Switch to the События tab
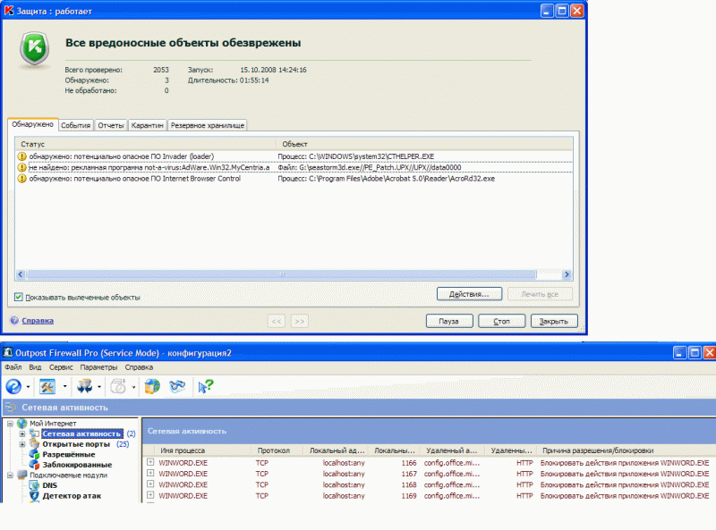The height and width of the screenshot is (530, 716). pyautogui.click(x=76, y=125)
